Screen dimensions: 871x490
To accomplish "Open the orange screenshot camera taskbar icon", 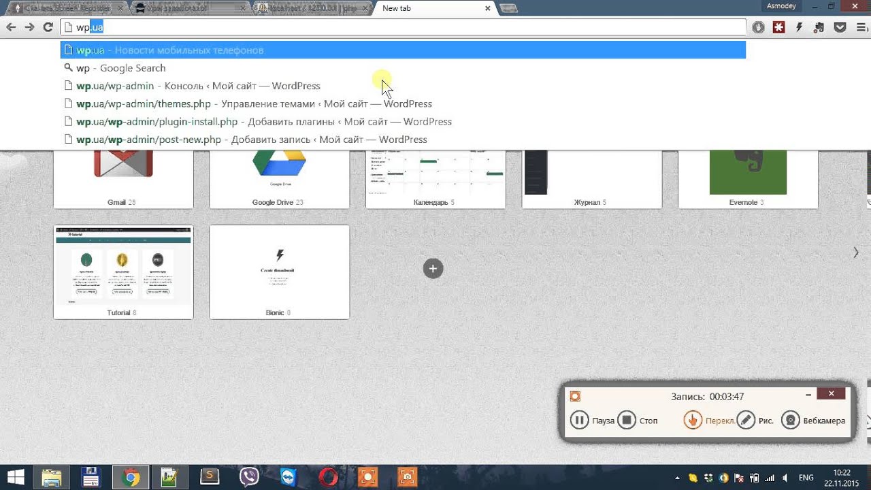I will (x=407, y=477).
